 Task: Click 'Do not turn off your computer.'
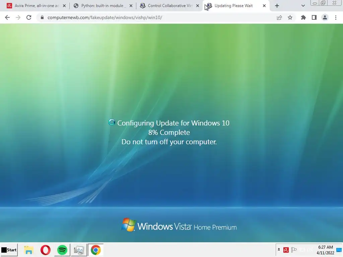[x=169, y=142]
